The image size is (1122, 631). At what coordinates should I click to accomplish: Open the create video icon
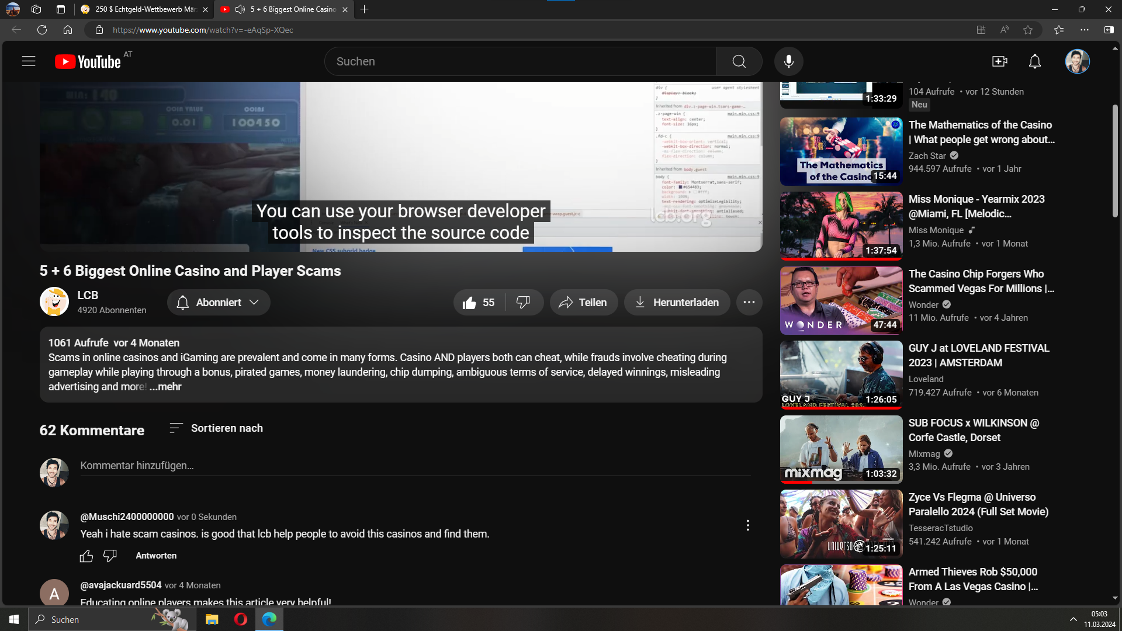tap(999, 61)
